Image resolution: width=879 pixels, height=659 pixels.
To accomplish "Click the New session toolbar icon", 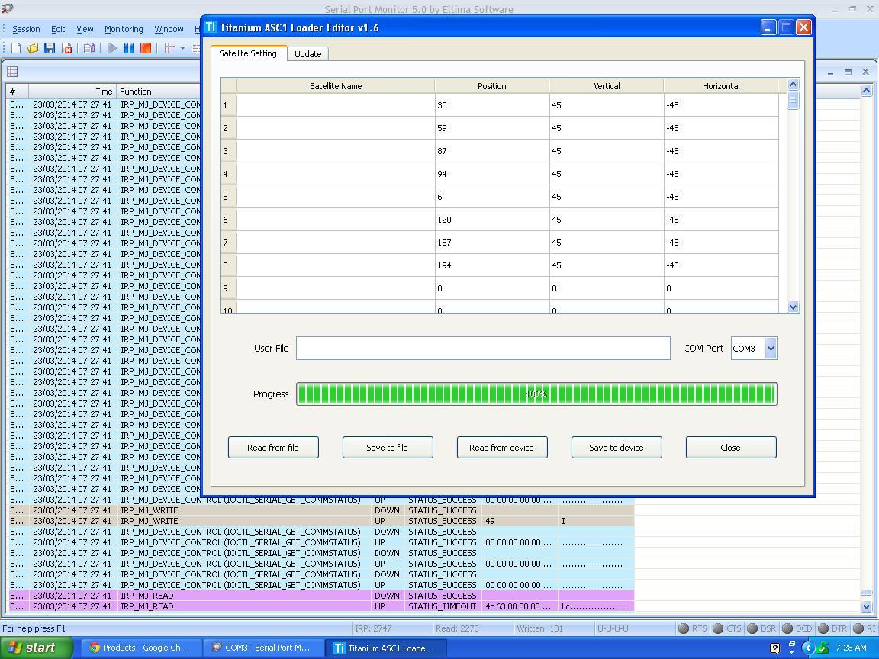I will 16,48.
